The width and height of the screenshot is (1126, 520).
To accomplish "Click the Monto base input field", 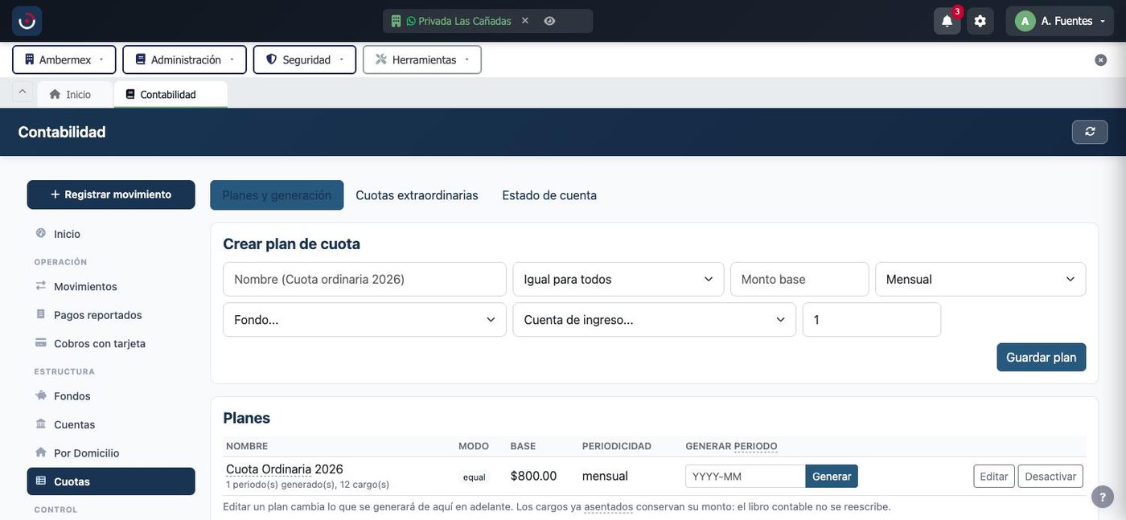I will coord(799,279).
